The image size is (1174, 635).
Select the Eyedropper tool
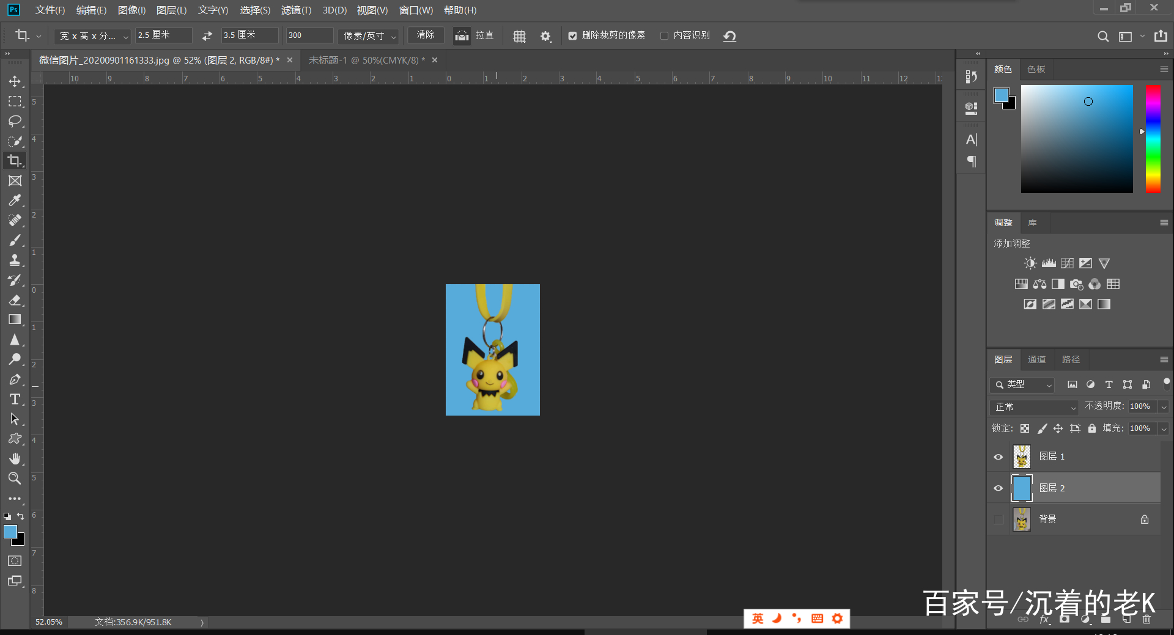(x=15, y=200)
